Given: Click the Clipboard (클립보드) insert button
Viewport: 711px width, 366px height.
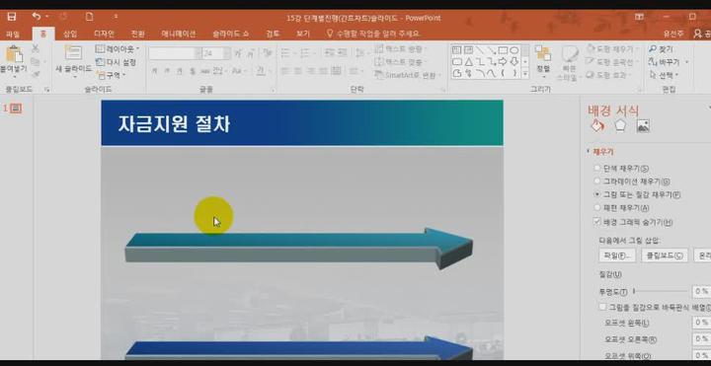Looking at the screenshot, I should coord(665,256).
